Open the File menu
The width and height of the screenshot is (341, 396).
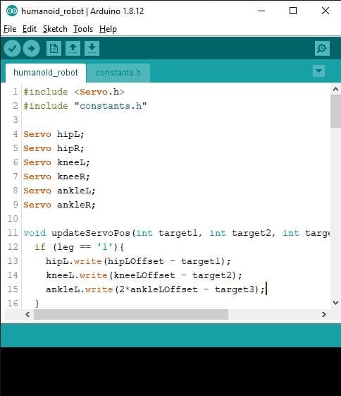(x=10, y=29)
